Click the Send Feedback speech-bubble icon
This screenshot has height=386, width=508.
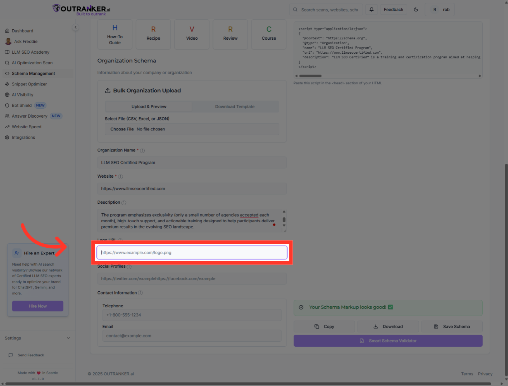click(11, 355)
